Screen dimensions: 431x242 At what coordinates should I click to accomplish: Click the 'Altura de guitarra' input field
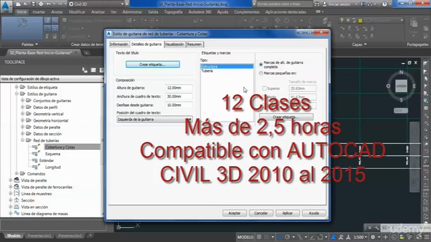179,88
